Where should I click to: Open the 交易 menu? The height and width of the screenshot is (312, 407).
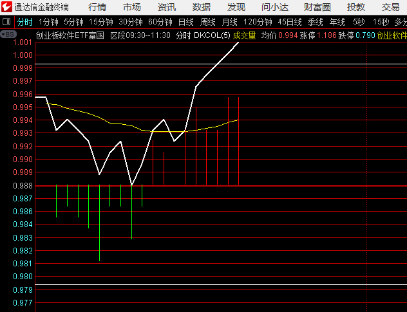pyautogui.click(x=391, y=7)
